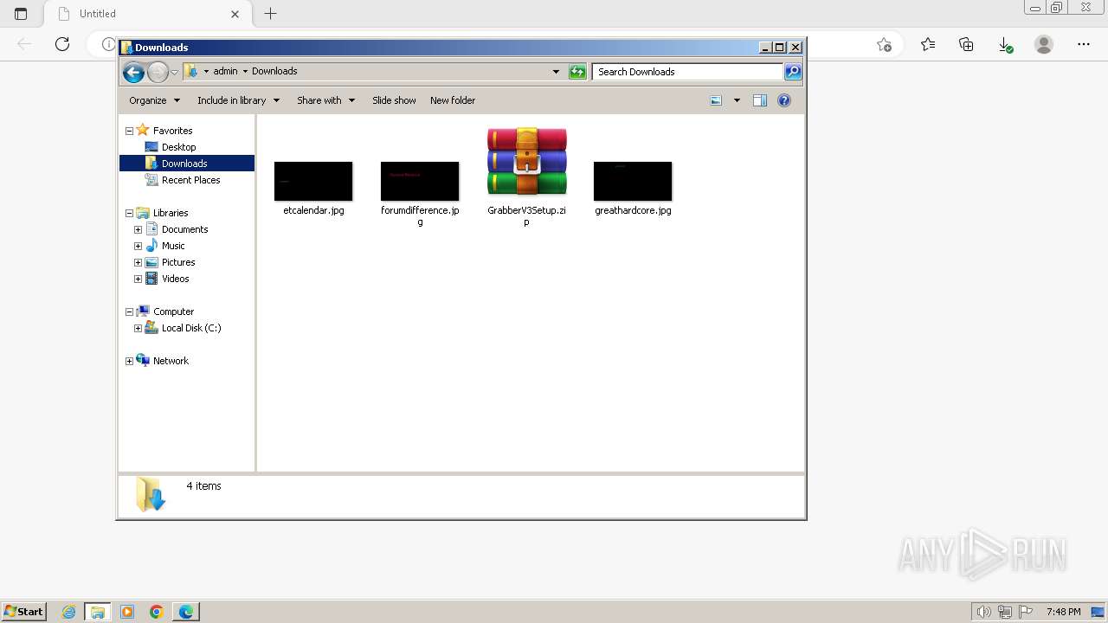Open the view options dropdown arrow
Image resolution: width=1108 pixels, height=623 pixels.
737,100
